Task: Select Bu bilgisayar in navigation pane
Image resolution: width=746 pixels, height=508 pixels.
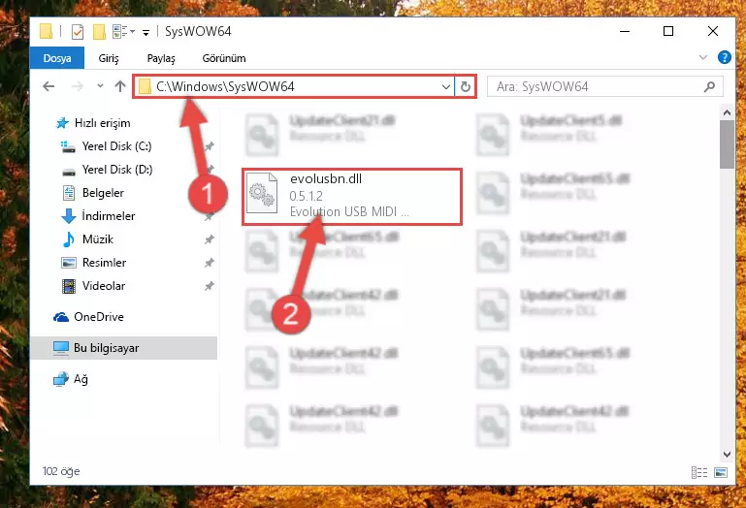Action: tap(124, 348)
